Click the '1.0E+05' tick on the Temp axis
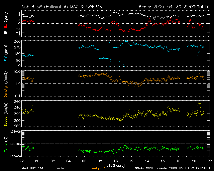214x171 pixels. pos(15,144)
